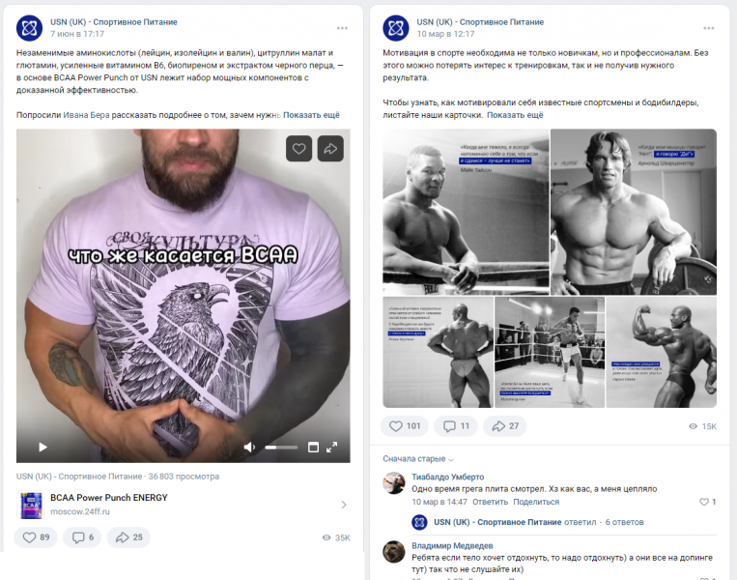The height and width of the screenshot is (580, 737).
Task: Share video using the arrow overlay
Action: pos(330,148)
